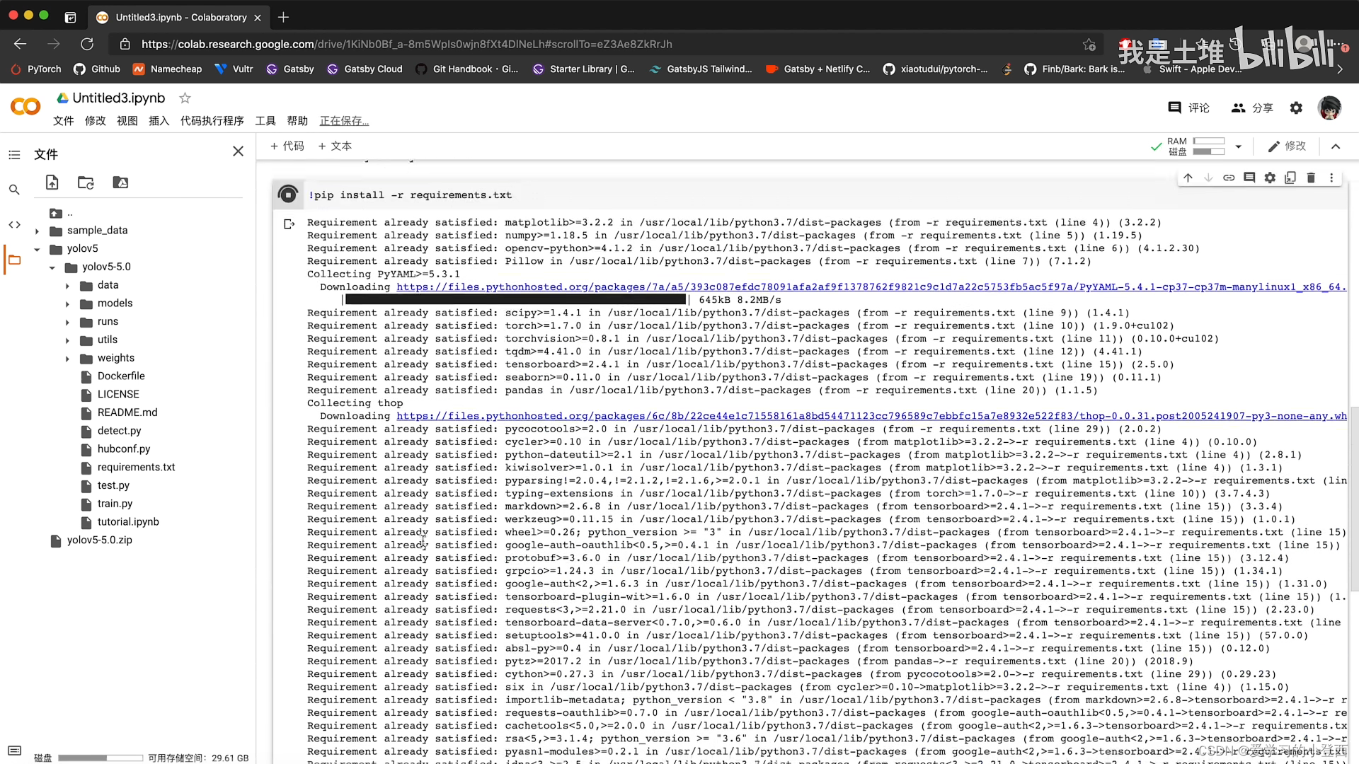This screenshot has height=764, width=1359.
Task: Click the move cell up arrow
Action: 1188,178
